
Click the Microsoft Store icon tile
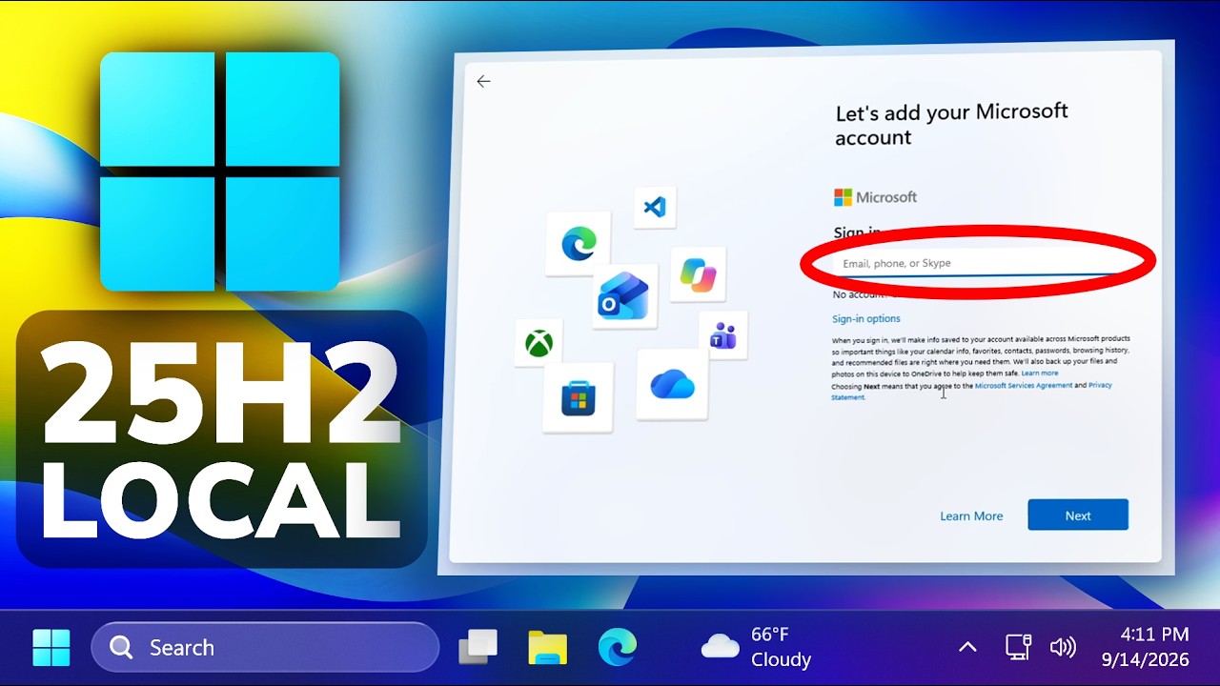click(x=578, y=397)
